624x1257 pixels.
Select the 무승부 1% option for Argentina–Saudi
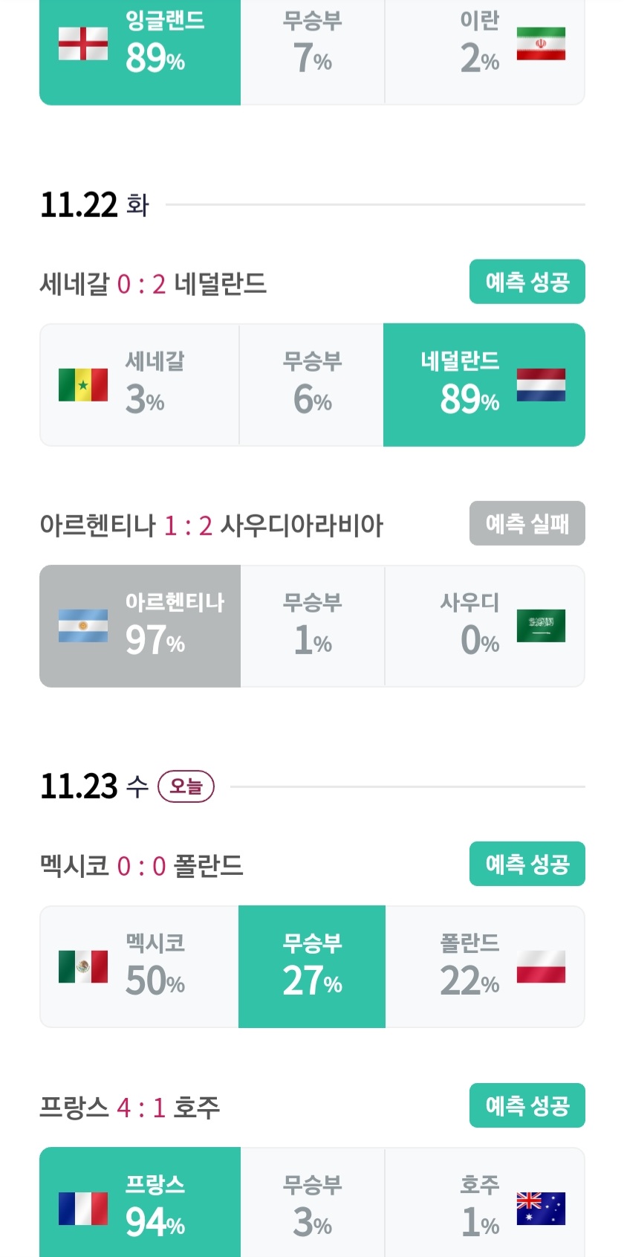coord(312,626)
